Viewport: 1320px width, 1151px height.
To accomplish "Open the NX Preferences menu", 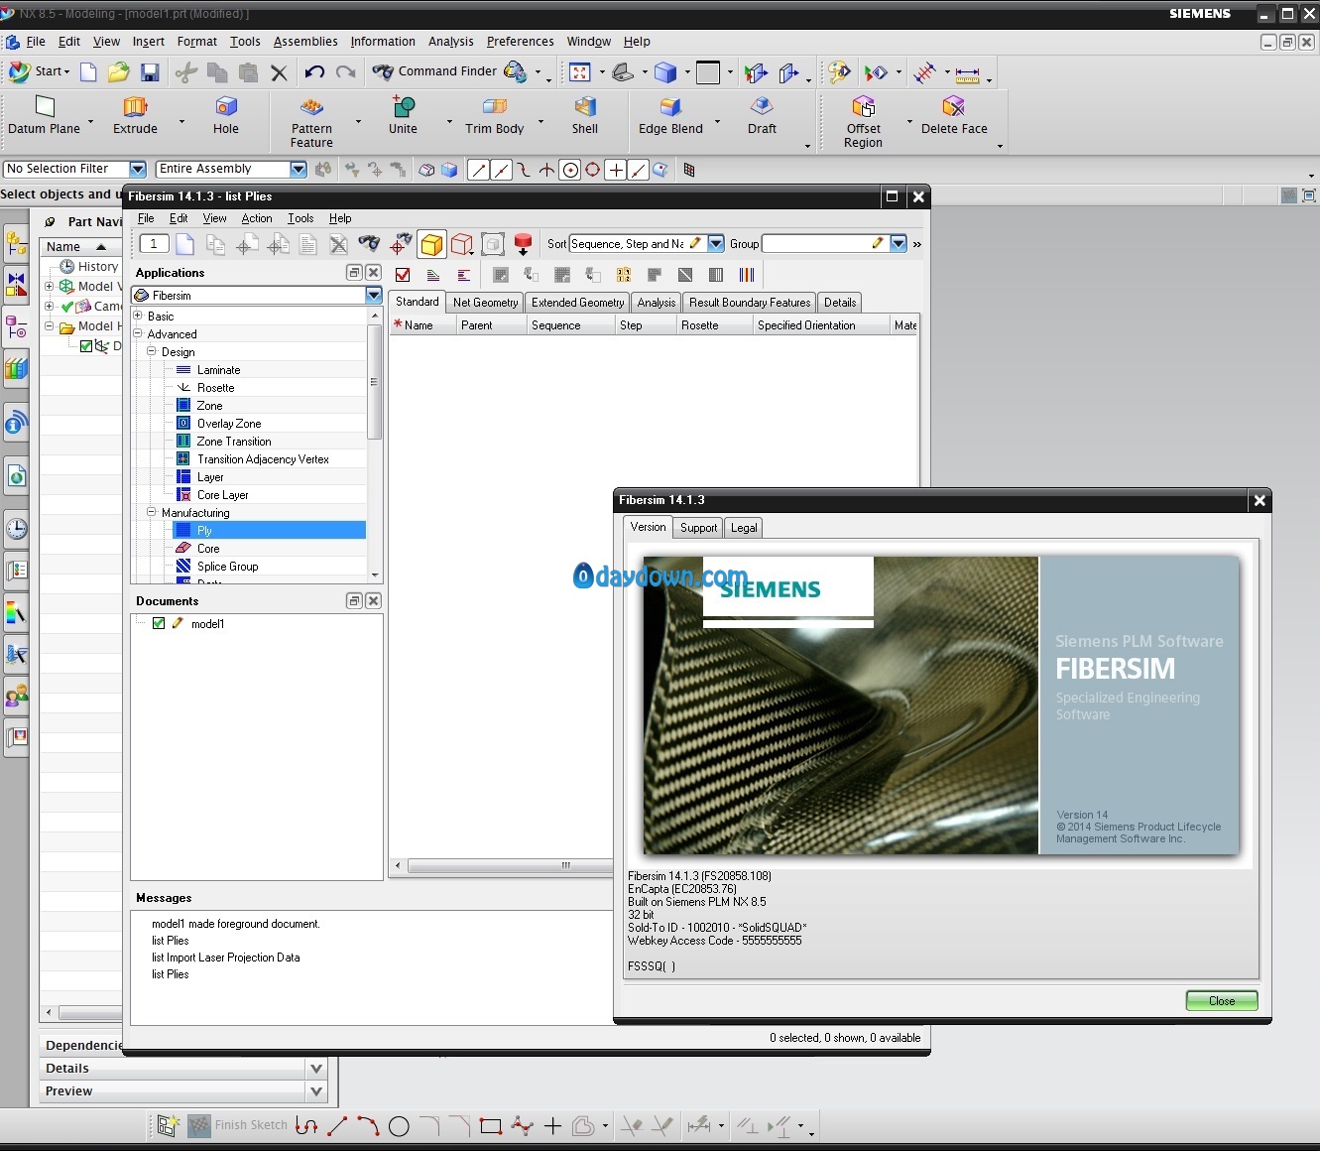I will 520,42.
